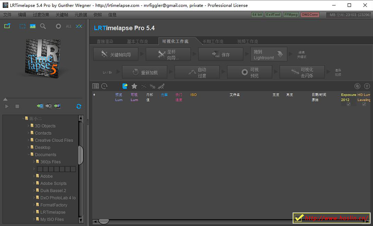The image size is (373, 226).
Task: Start preview with the play button
Action: tap(7, 106)
